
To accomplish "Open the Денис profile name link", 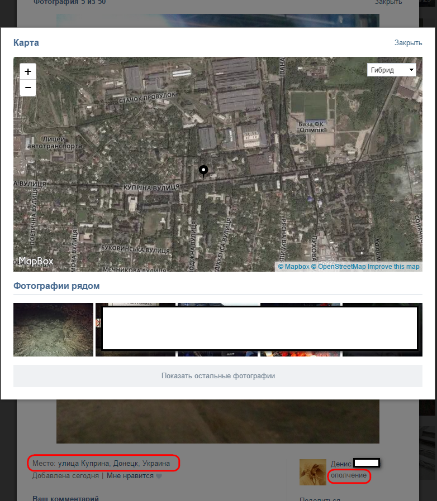I will (x=341, y=464).
